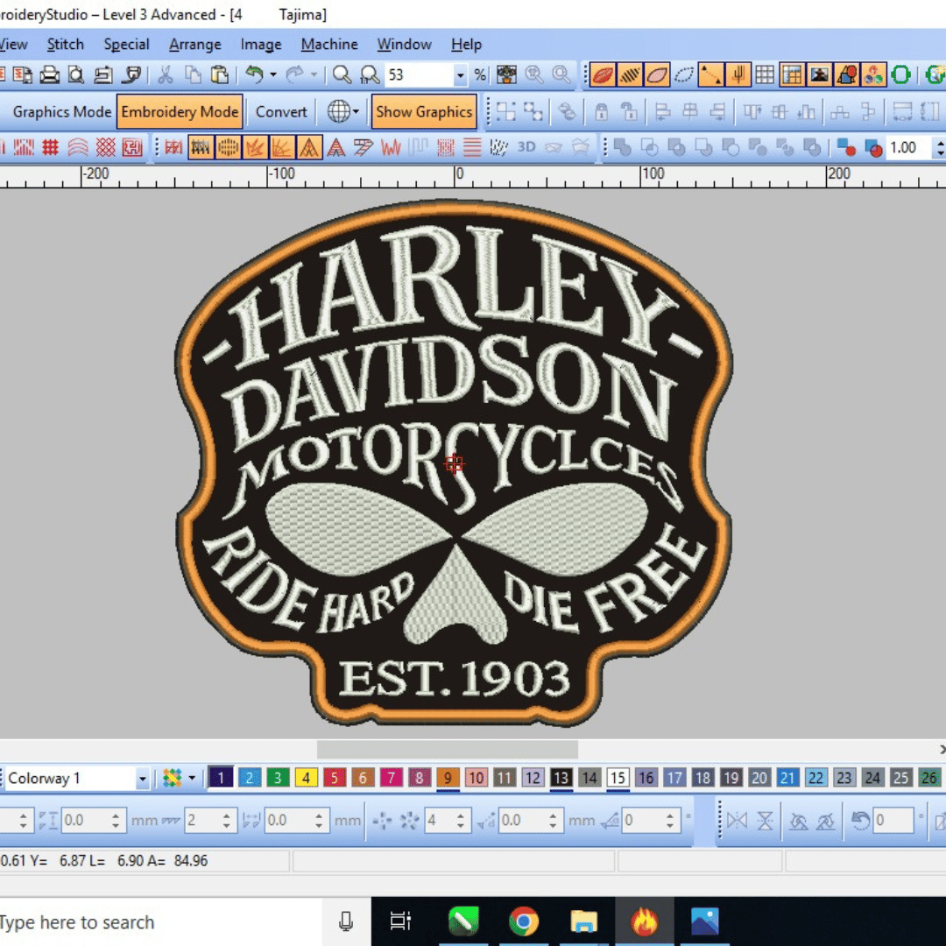Select color swatch 5 red
The image size is (946, 946).
(x=335, y=779)
